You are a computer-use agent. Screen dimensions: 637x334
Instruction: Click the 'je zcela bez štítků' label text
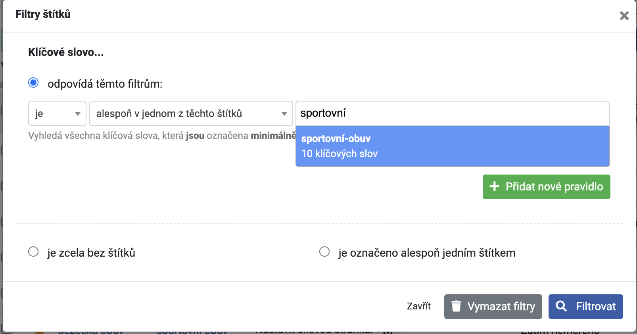(x=91, y=253)
